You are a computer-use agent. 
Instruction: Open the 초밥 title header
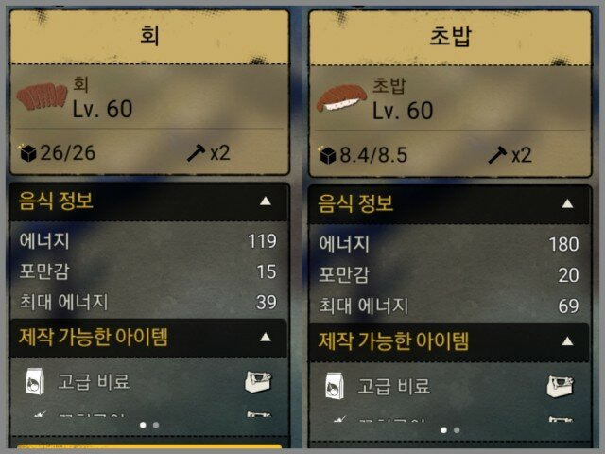pyautogui.click(x=450, y=38)
